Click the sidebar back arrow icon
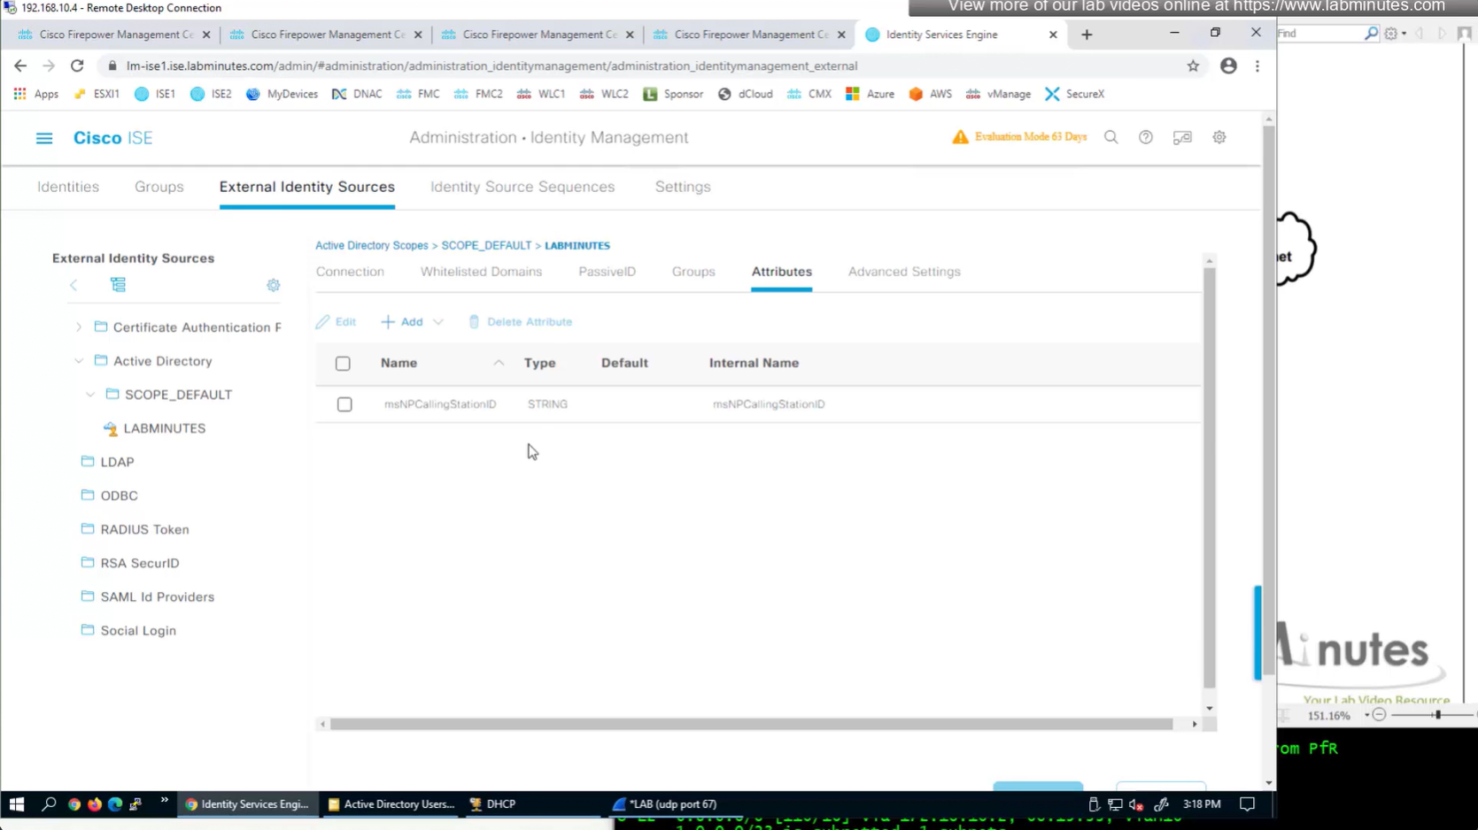Image resolution: width=1478 pixels, height=830 pixels. 74,285
